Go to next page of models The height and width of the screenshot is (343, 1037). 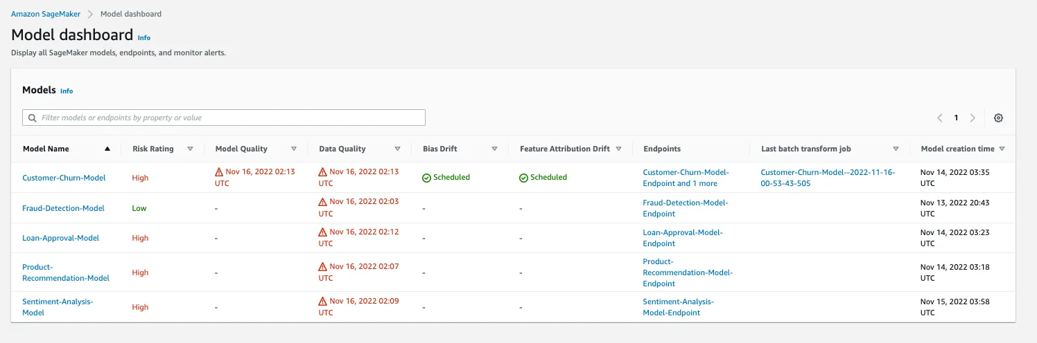coord(973,118)
